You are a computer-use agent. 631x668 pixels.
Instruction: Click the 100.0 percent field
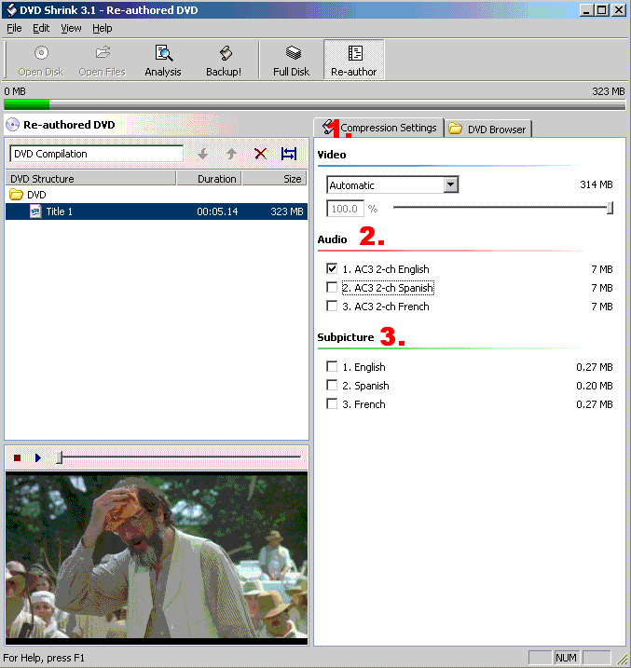pyautogui.click(x=345, y=209)
